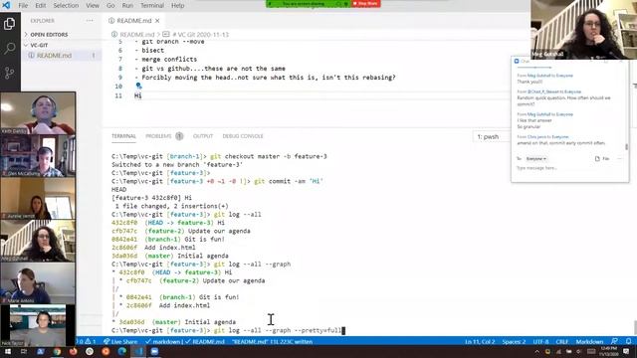Open the Search view in activity bar
This screenshot has height=358, width=637.
(9, 49)
